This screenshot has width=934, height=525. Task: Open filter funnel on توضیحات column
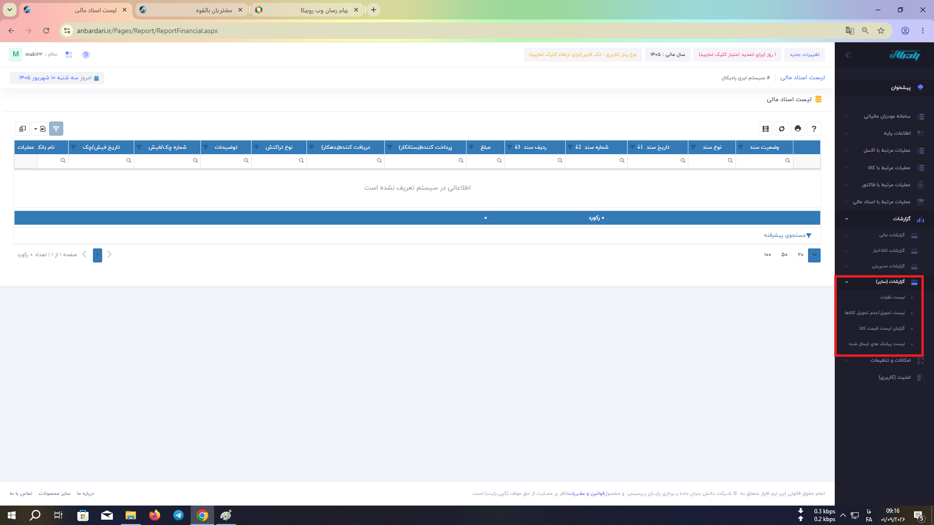coord(205,147)
